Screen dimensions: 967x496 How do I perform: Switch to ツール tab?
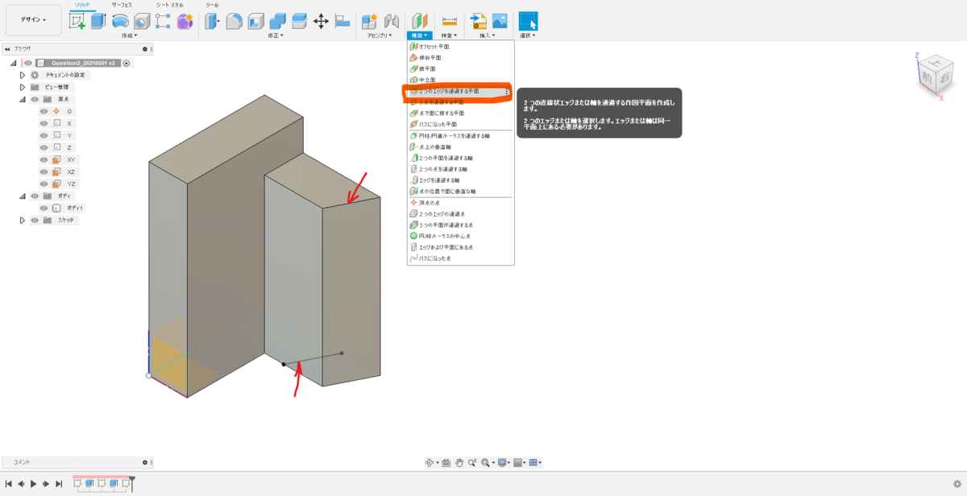212,5
